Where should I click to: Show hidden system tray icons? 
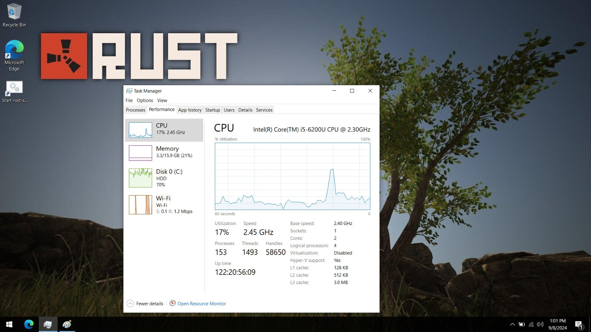[512, 325]
